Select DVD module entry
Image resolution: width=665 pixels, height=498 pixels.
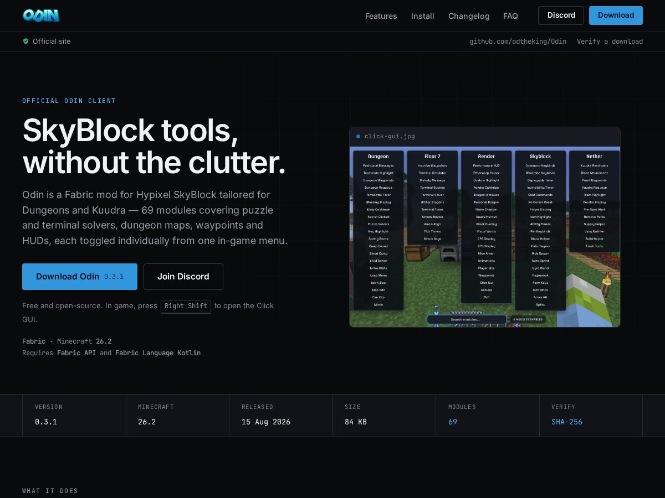click(486, 297)
